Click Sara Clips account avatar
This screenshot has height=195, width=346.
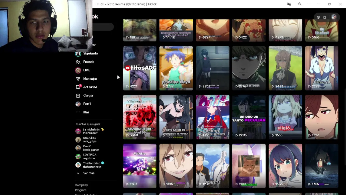(x=78, y=140)
